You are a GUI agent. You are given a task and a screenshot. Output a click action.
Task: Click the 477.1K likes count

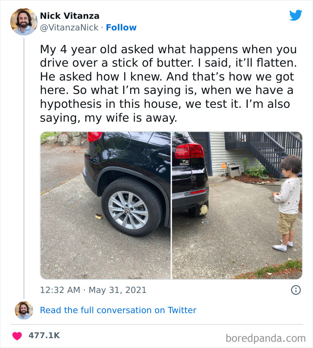44,335
